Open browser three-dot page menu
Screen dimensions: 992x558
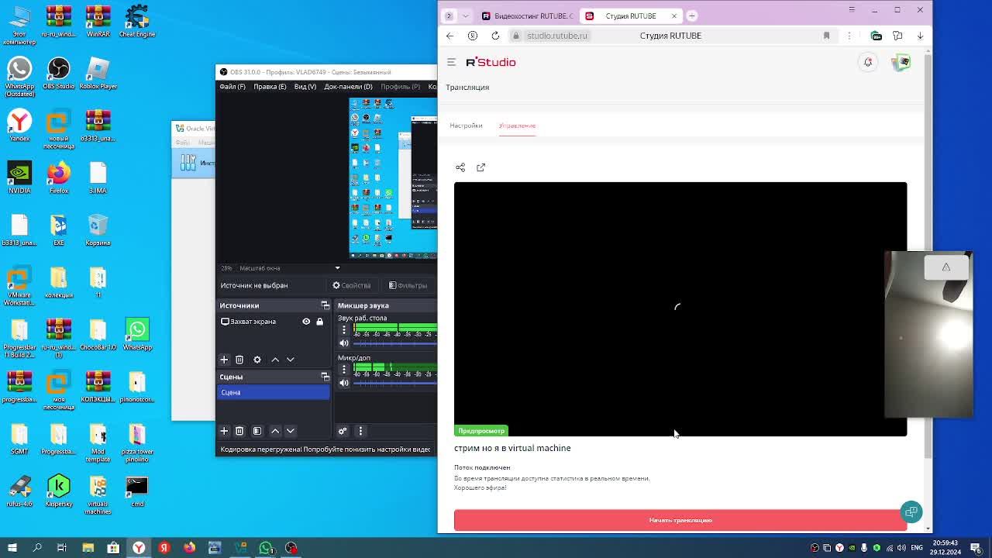point(849,36)
